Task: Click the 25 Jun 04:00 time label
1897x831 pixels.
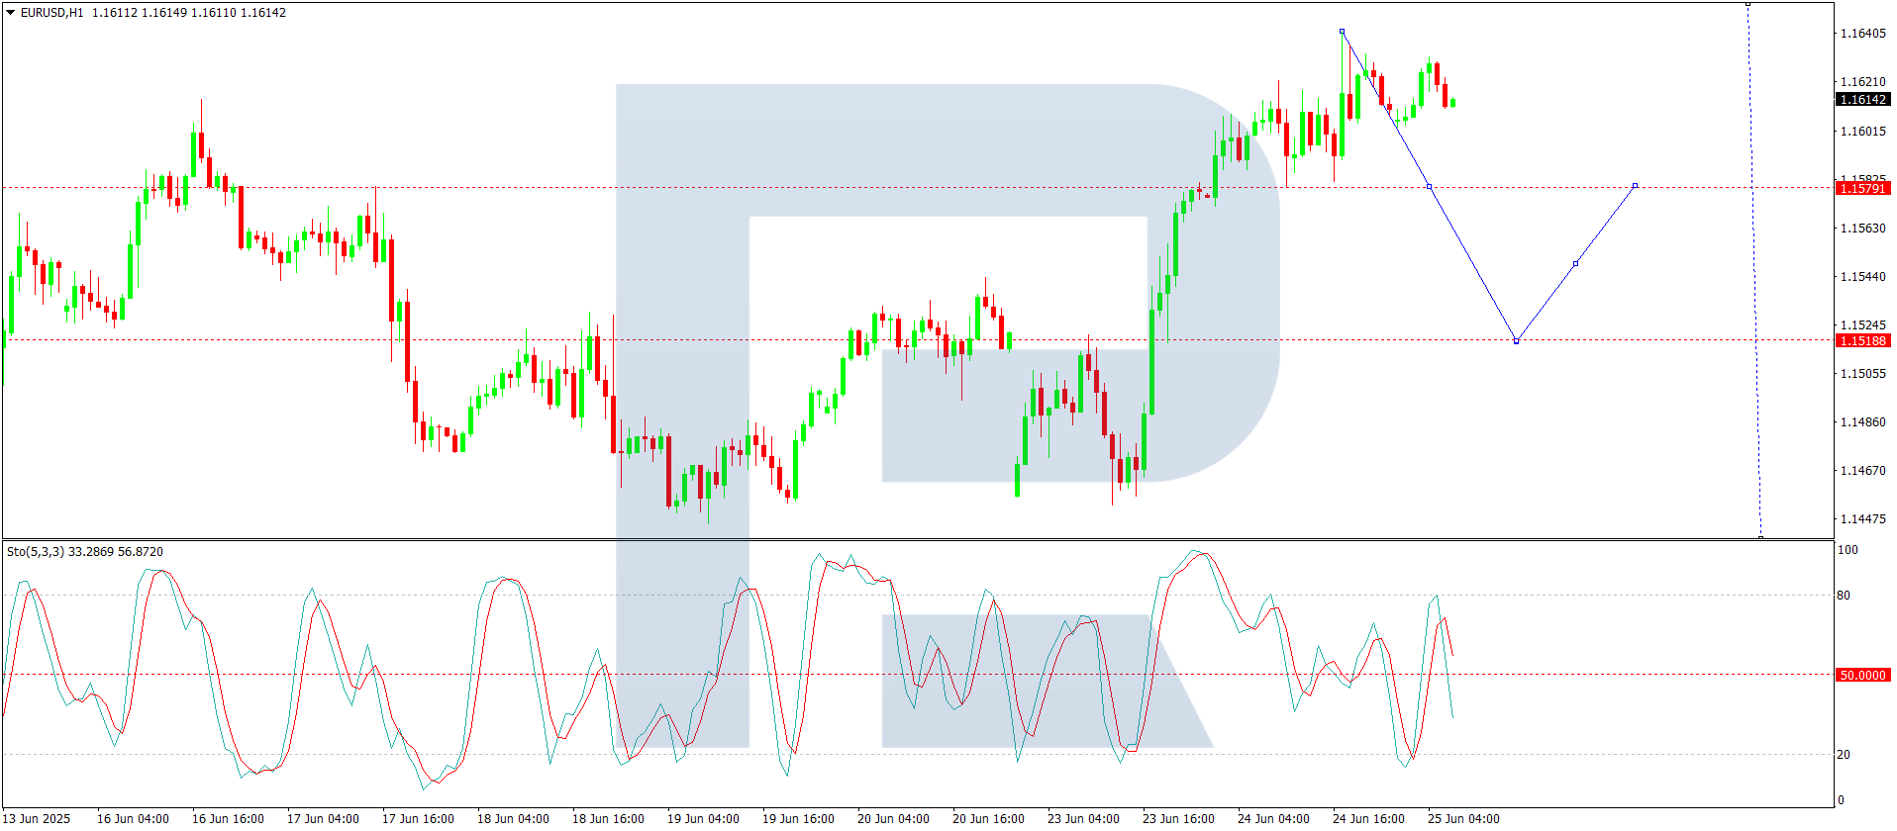Action: coord(1463,819)
